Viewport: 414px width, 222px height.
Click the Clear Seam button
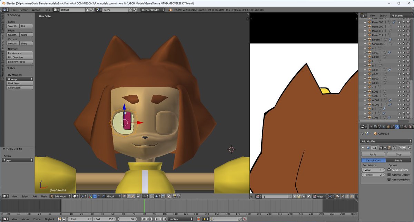coord(20,88)
